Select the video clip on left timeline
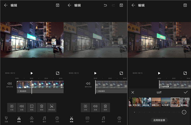The image size is (191, 125). 40,85
